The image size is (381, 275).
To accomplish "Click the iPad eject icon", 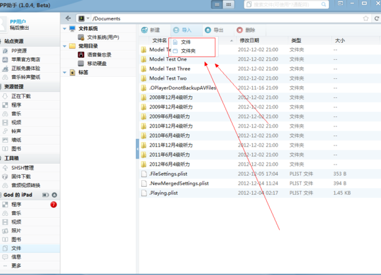I will tap(55, 195).
